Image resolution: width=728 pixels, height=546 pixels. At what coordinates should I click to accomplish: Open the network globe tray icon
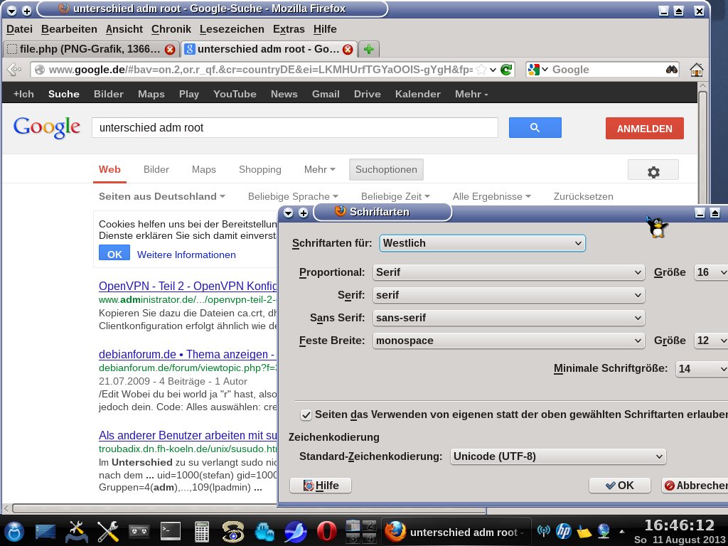coord(604,530)
